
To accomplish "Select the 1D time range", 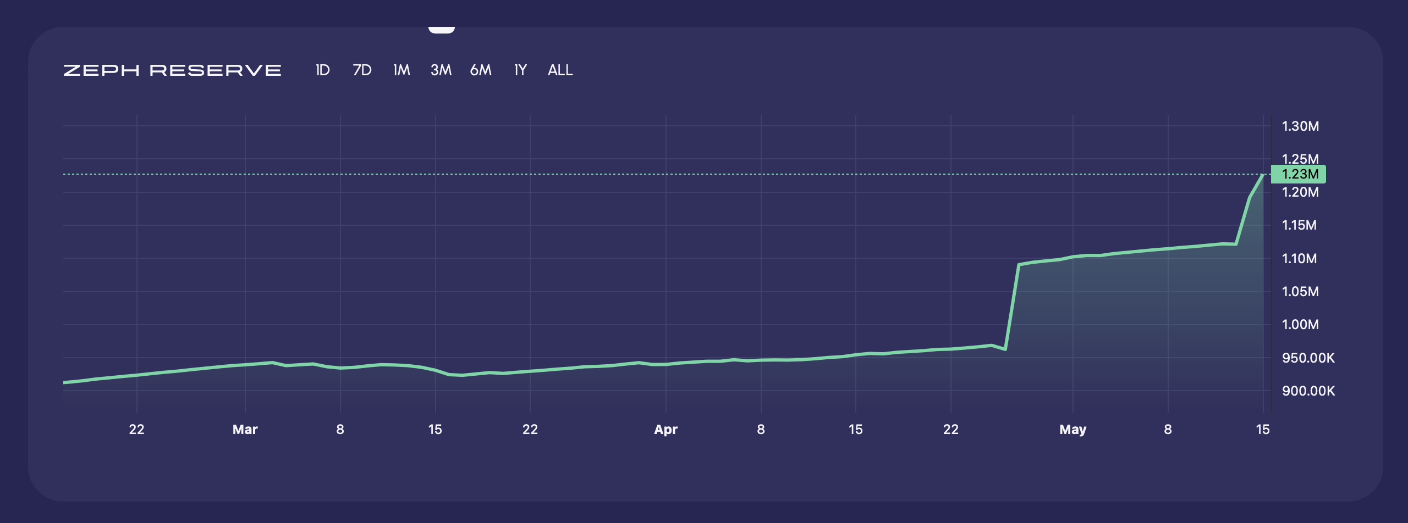I will point(322,70).
